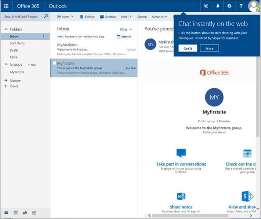The height and width of the screenshot is (219, 261).
Task: Click the New mail plus icon
Action: [59, 17]
